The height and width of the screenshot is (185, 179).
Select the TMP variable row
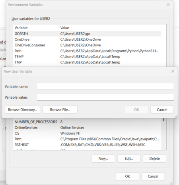(x=88, y=62)
